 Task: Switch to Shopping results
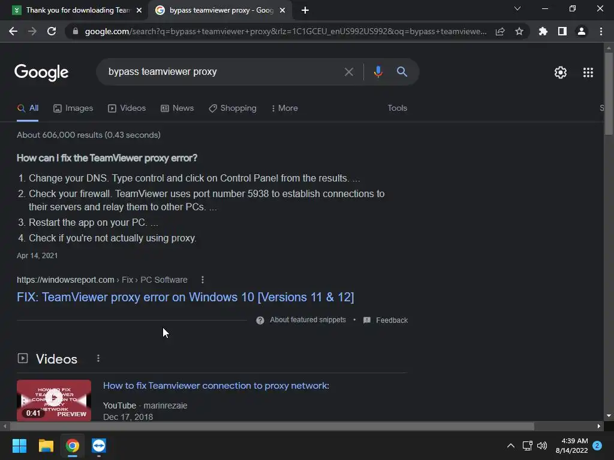pos(233,108)
